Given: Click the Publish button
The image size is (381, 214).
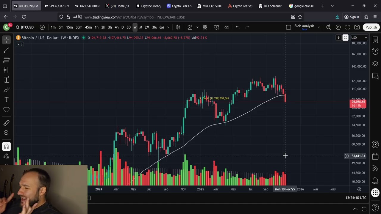Looking at the screenshot, I should (x=371, y=27).
